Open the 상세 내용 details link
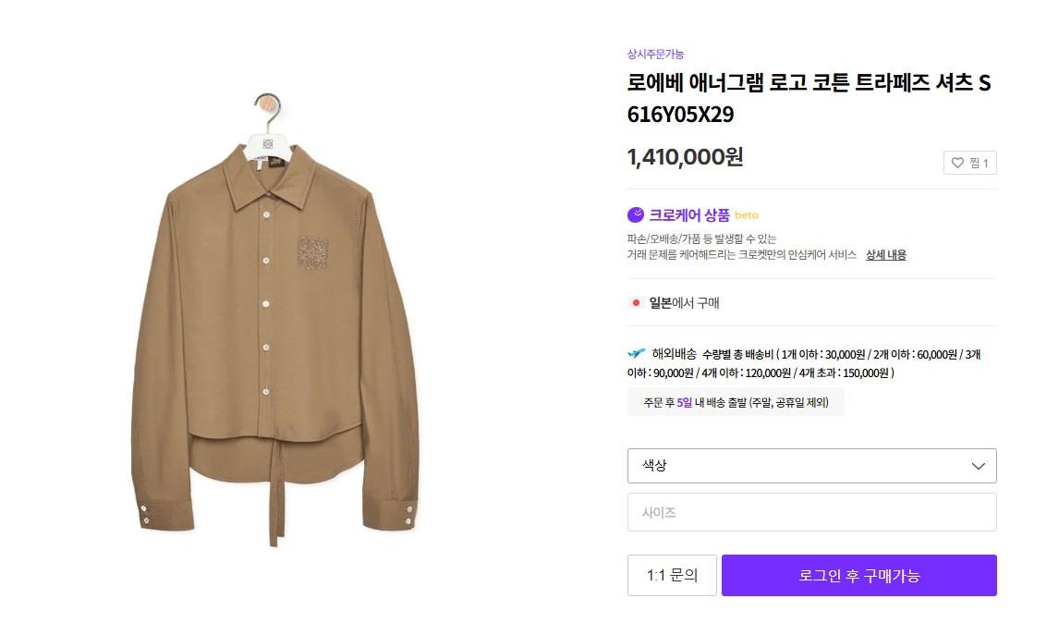 (x=885, y=255)
